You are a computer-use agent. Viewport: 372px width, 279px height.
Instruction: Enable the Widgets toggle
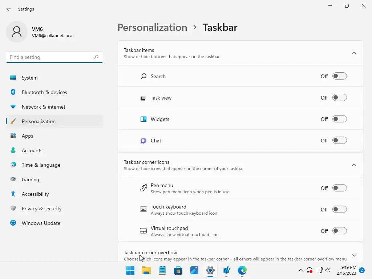[340, 119]
